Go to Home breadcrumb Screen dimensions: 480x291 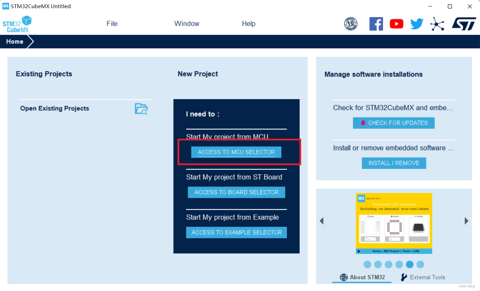[15, 42]
